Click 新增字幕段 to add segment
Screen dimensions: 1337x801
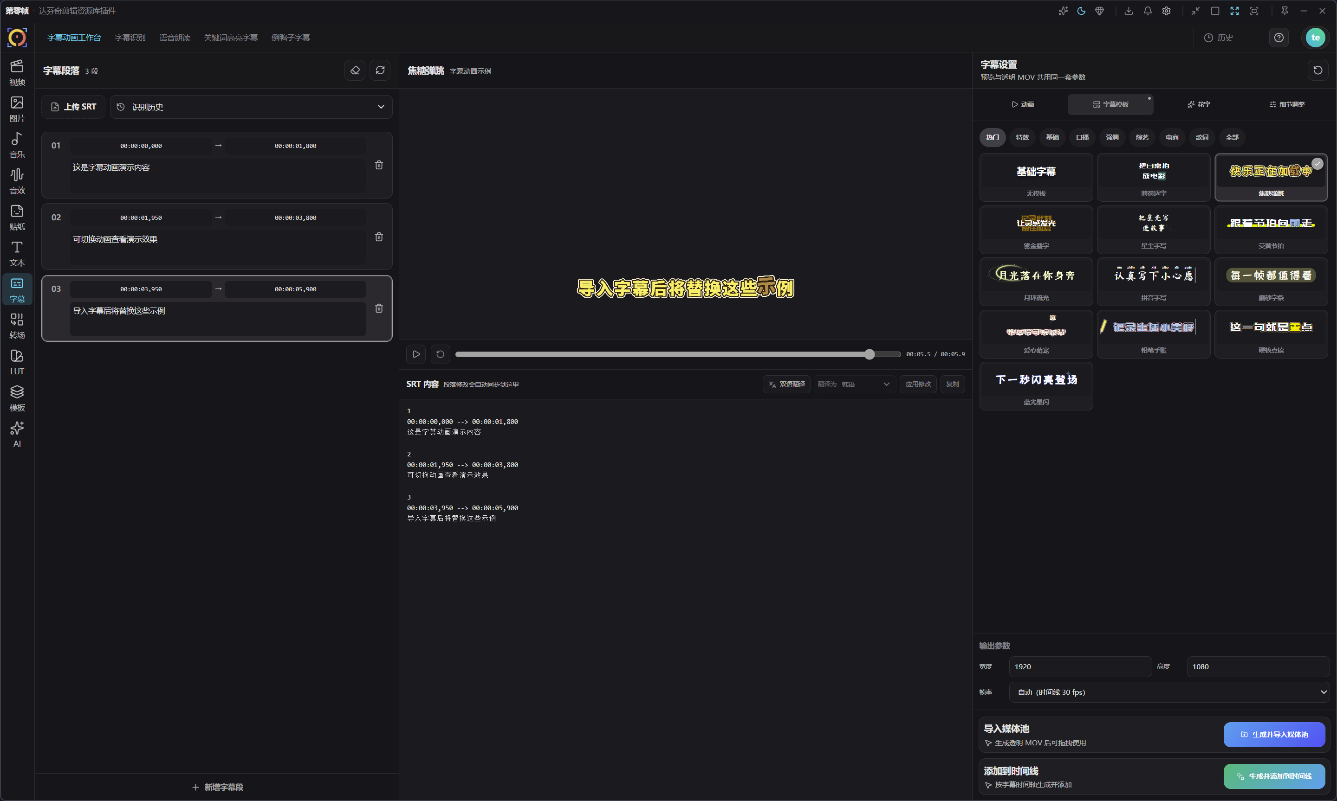pos(218,787)
